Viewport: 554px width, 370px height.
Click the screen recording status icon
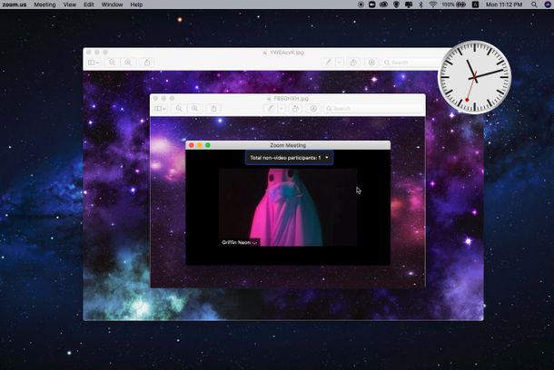click(361, 5)
